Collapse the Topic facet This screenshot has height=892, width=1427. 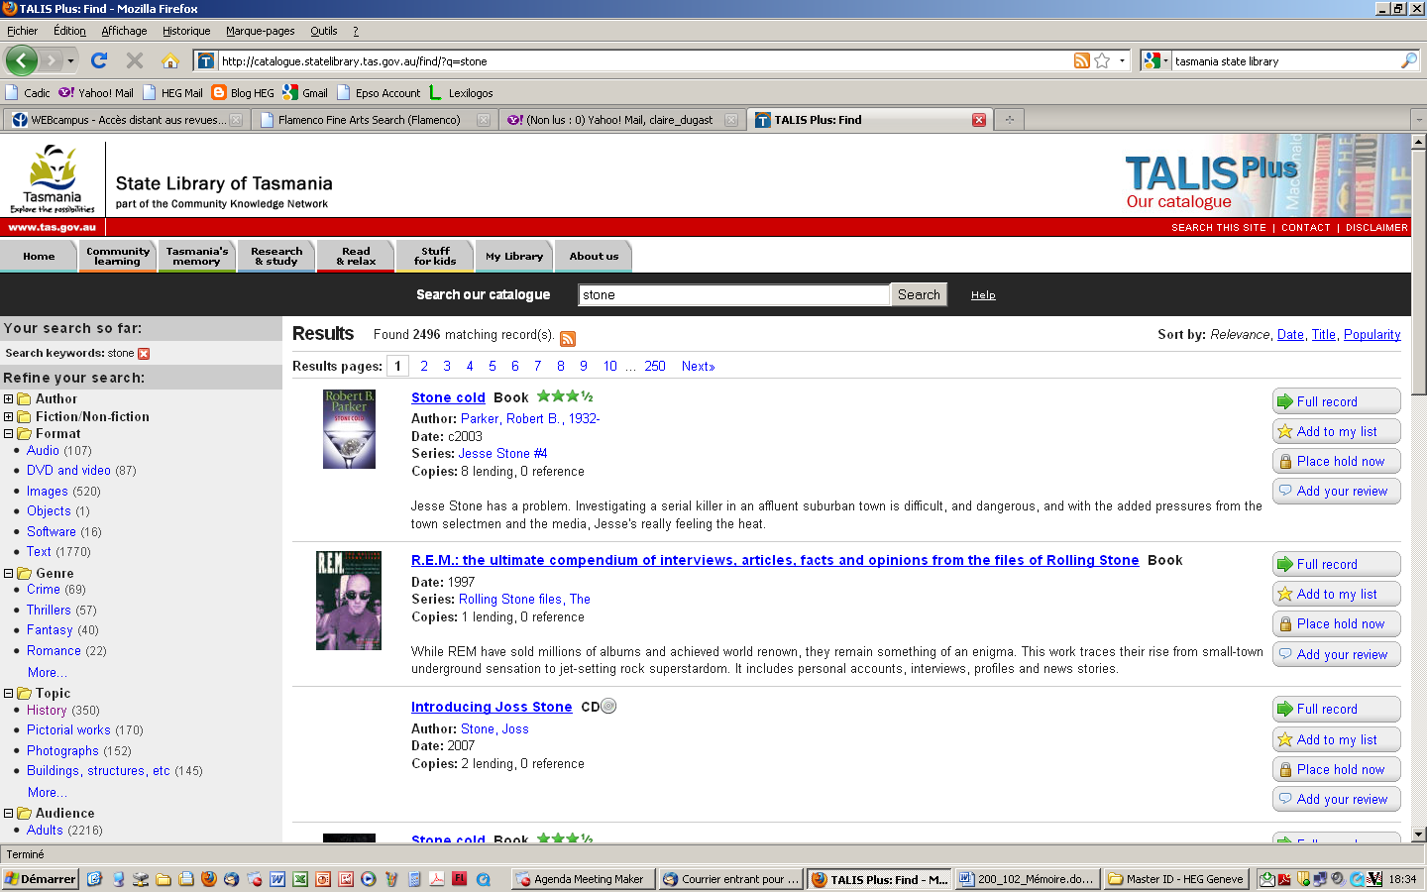(x=9, y=694)
